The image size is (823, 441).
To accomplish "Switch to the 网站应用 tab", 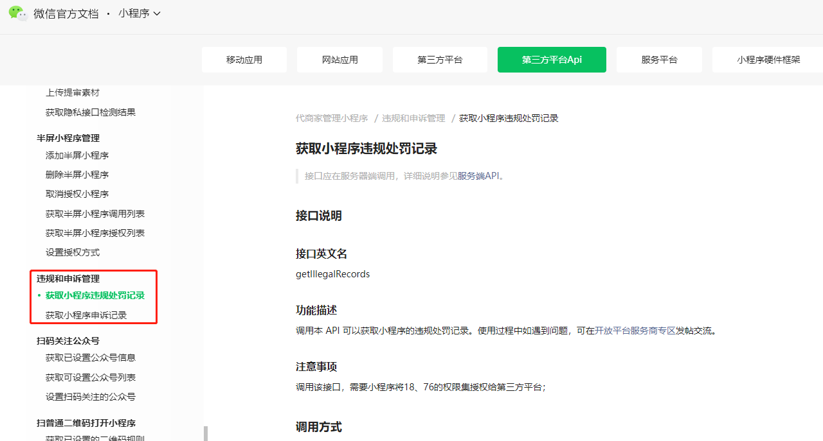I will 339,59.
